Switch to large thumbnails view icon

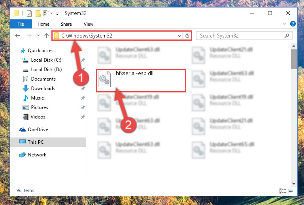click(x=291, y=191)
